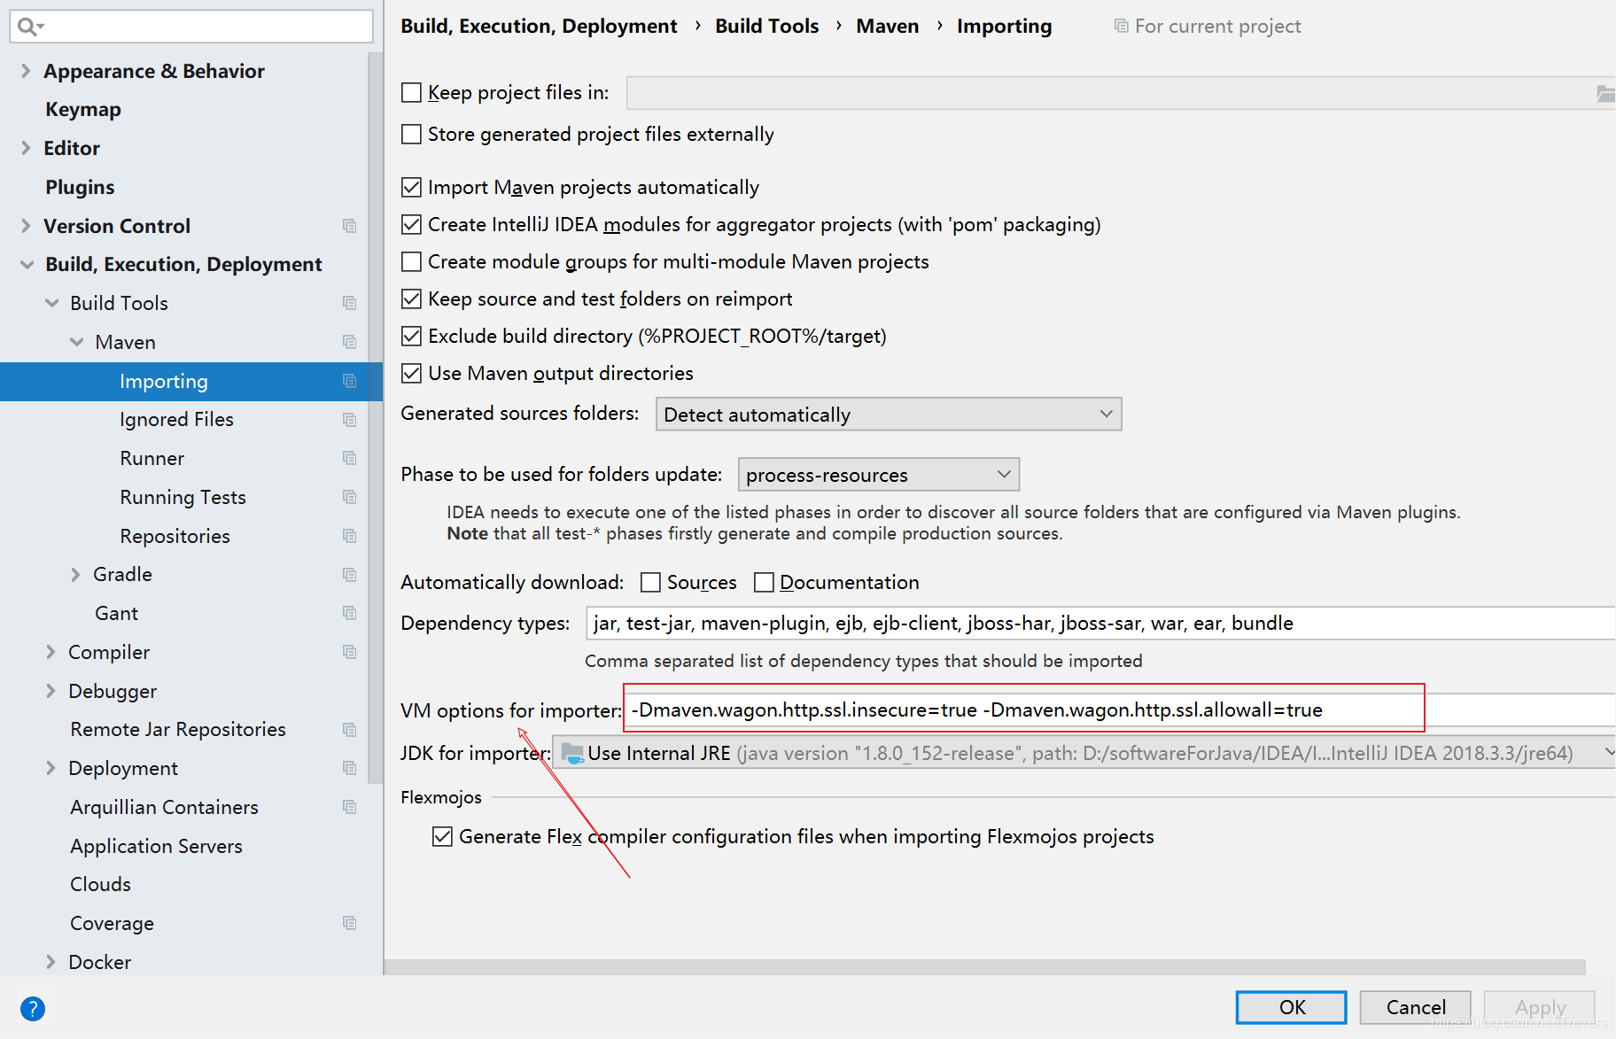Expand the Editor section
1616x1039 pixels.
tap(26, 148)
